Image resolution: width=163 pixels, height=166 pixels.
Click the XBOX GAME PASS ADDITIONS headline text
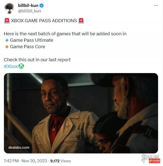click(44, 21)
